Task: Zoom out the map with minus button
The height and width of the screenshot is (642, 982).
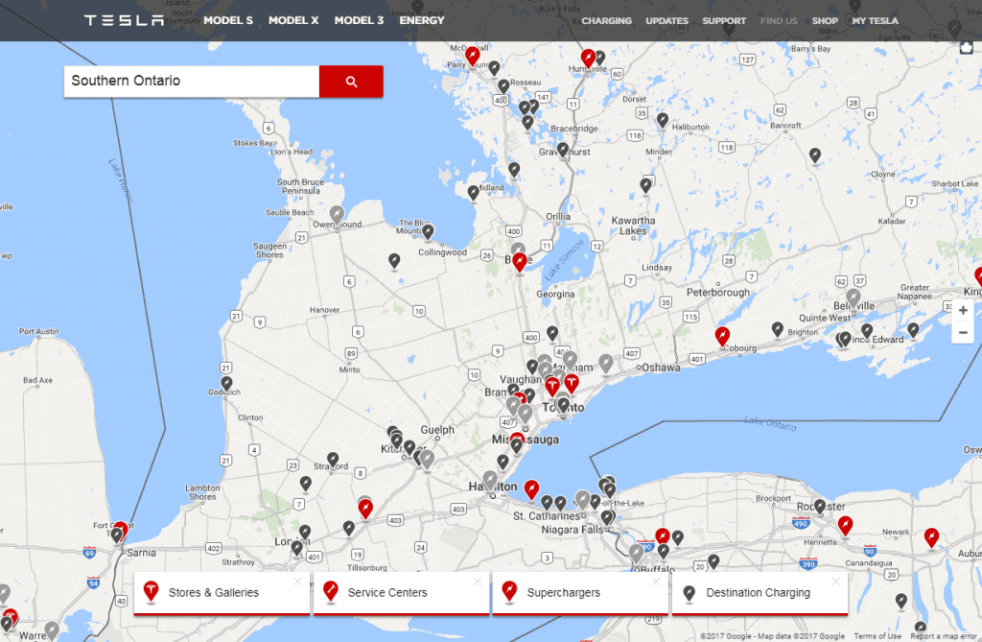Action: click(963, 332)
